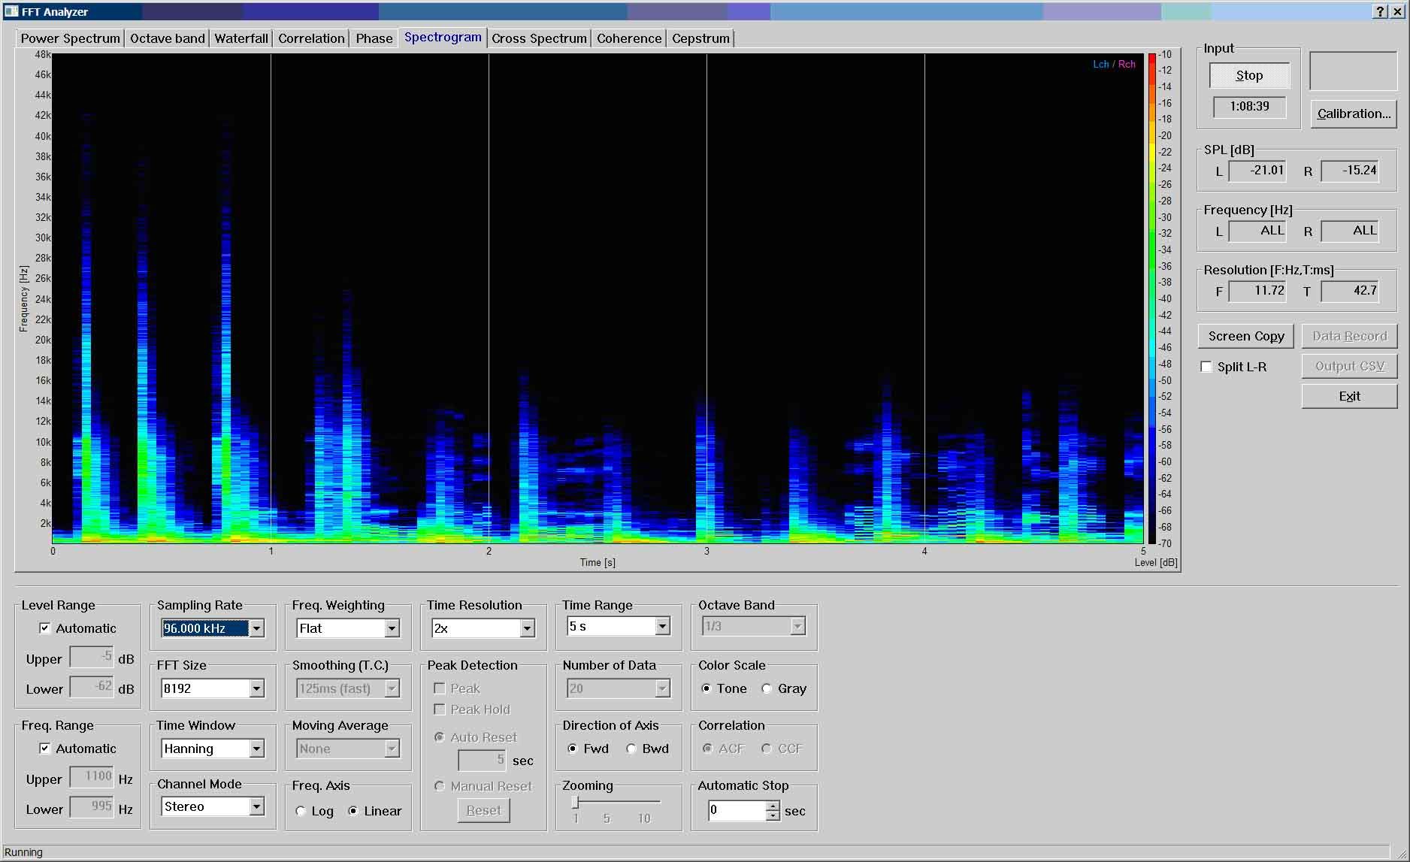Click the Frequency L field showing ALL
Screen dimensions: 1410x862
click(1257, 231)
